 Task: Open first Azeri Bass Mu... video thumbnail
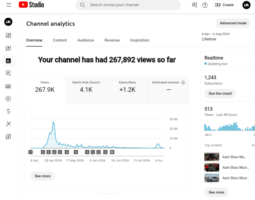[212, 157]
